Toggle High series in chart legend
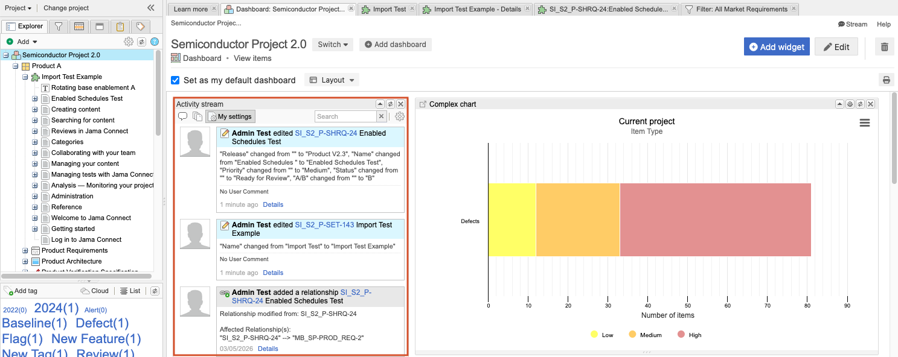This screenshot has width=898, height=357. (x=689, y=335)
